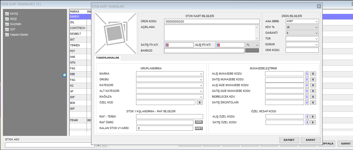Click info icon beside İNDİRELECEK KDV

(307, 97)
